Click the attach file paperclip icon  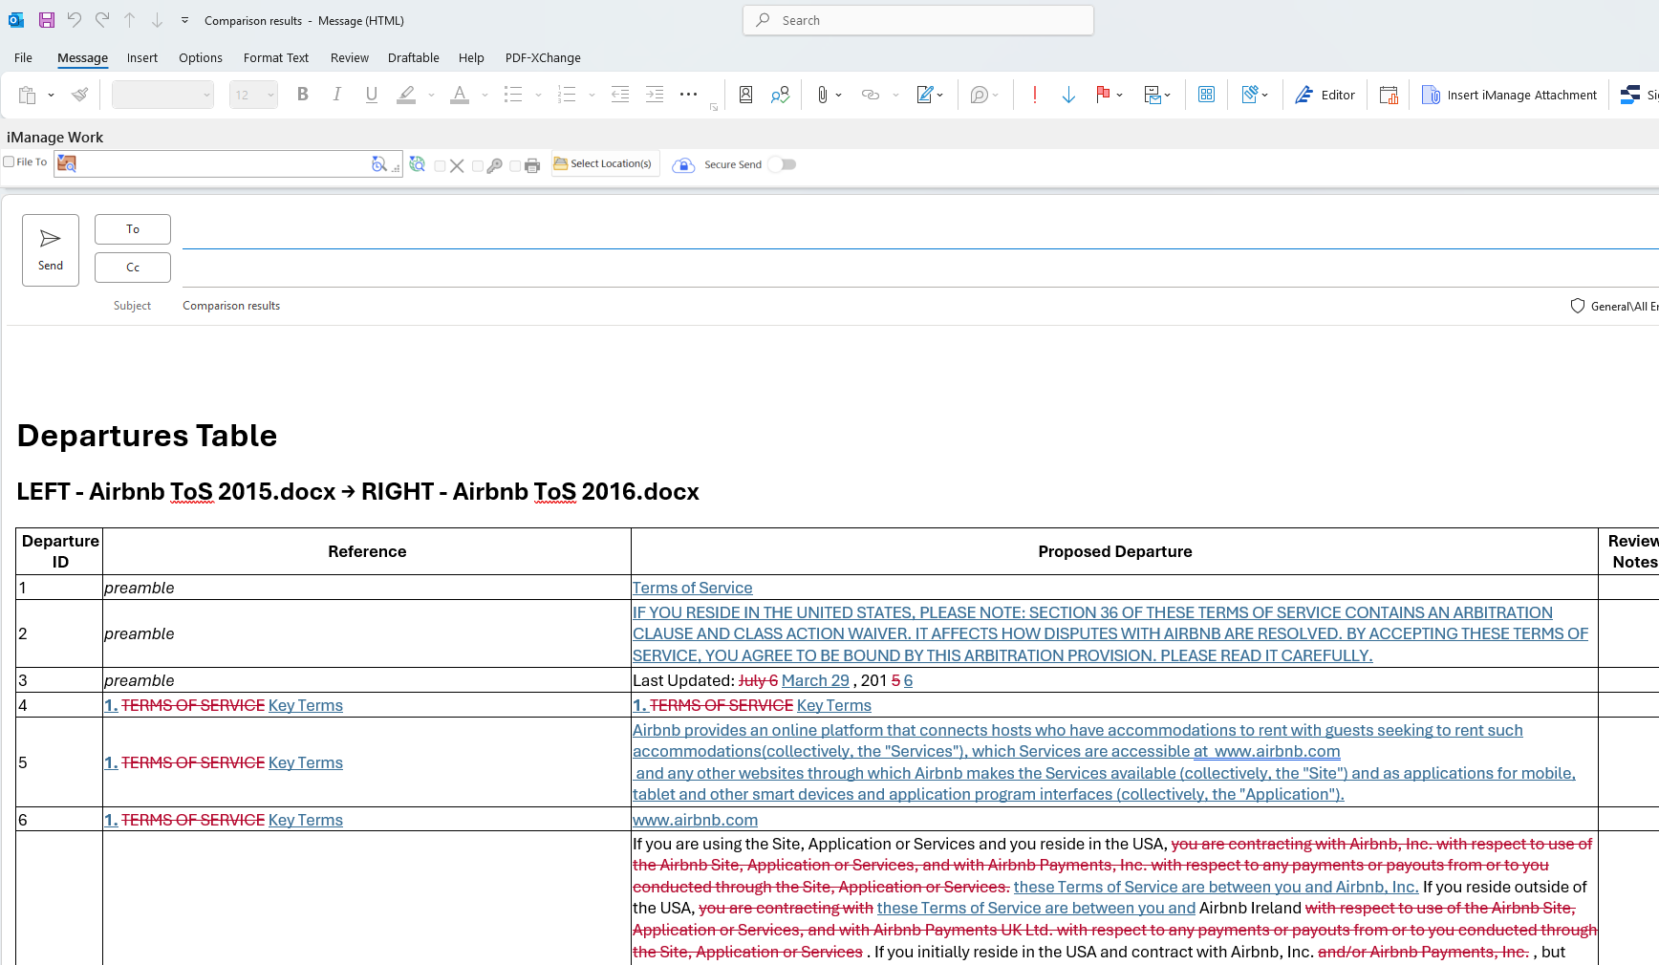click(x=822, y=95)
